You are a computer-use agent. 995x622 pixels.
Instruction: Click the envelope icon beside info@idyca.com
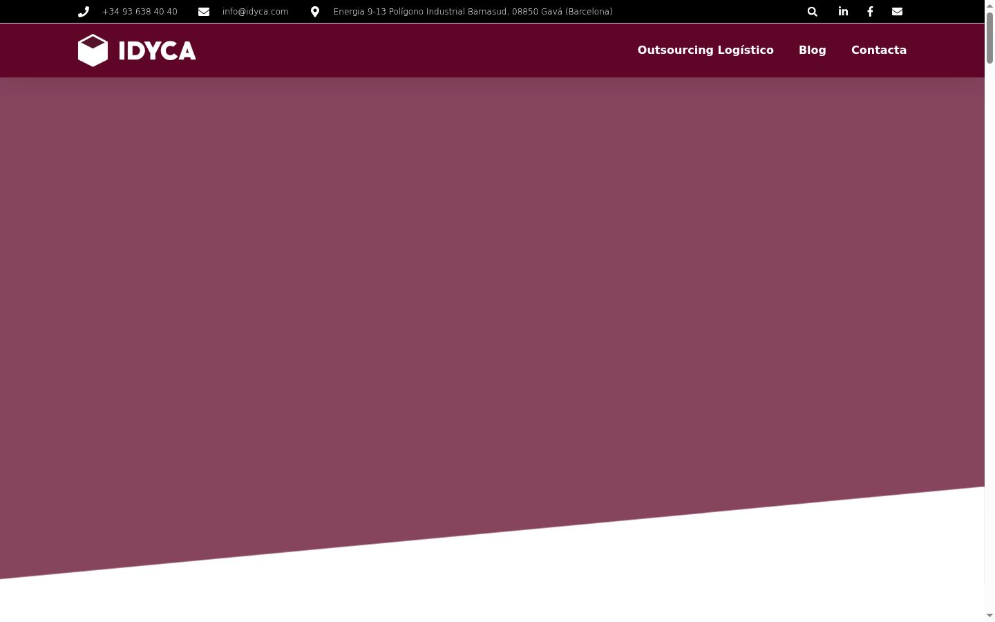pyautogui.click(x=204, y=12)
